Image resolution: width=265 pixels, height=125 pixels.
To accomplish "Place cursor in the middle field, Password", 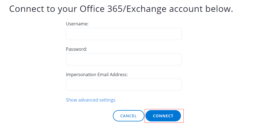I will [x=124, y=59].
